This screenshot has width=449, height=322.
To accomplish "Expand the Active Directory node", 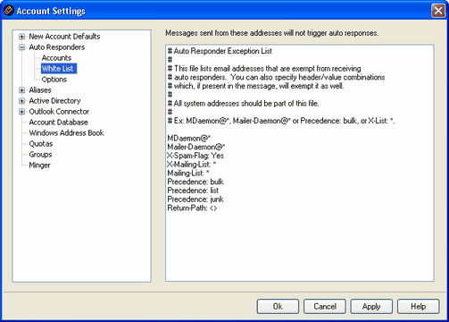I will click(21, 101).
